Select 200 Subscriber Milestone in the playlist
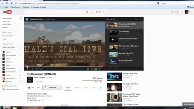Viewport: 194px width, 109px height. pos(124,47)
